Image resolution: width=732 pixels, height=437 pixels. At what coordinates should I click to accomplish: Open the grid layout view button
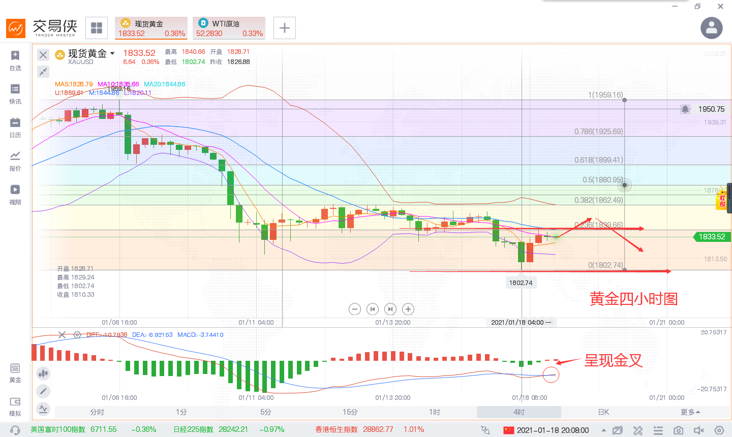tap(97, 28)
